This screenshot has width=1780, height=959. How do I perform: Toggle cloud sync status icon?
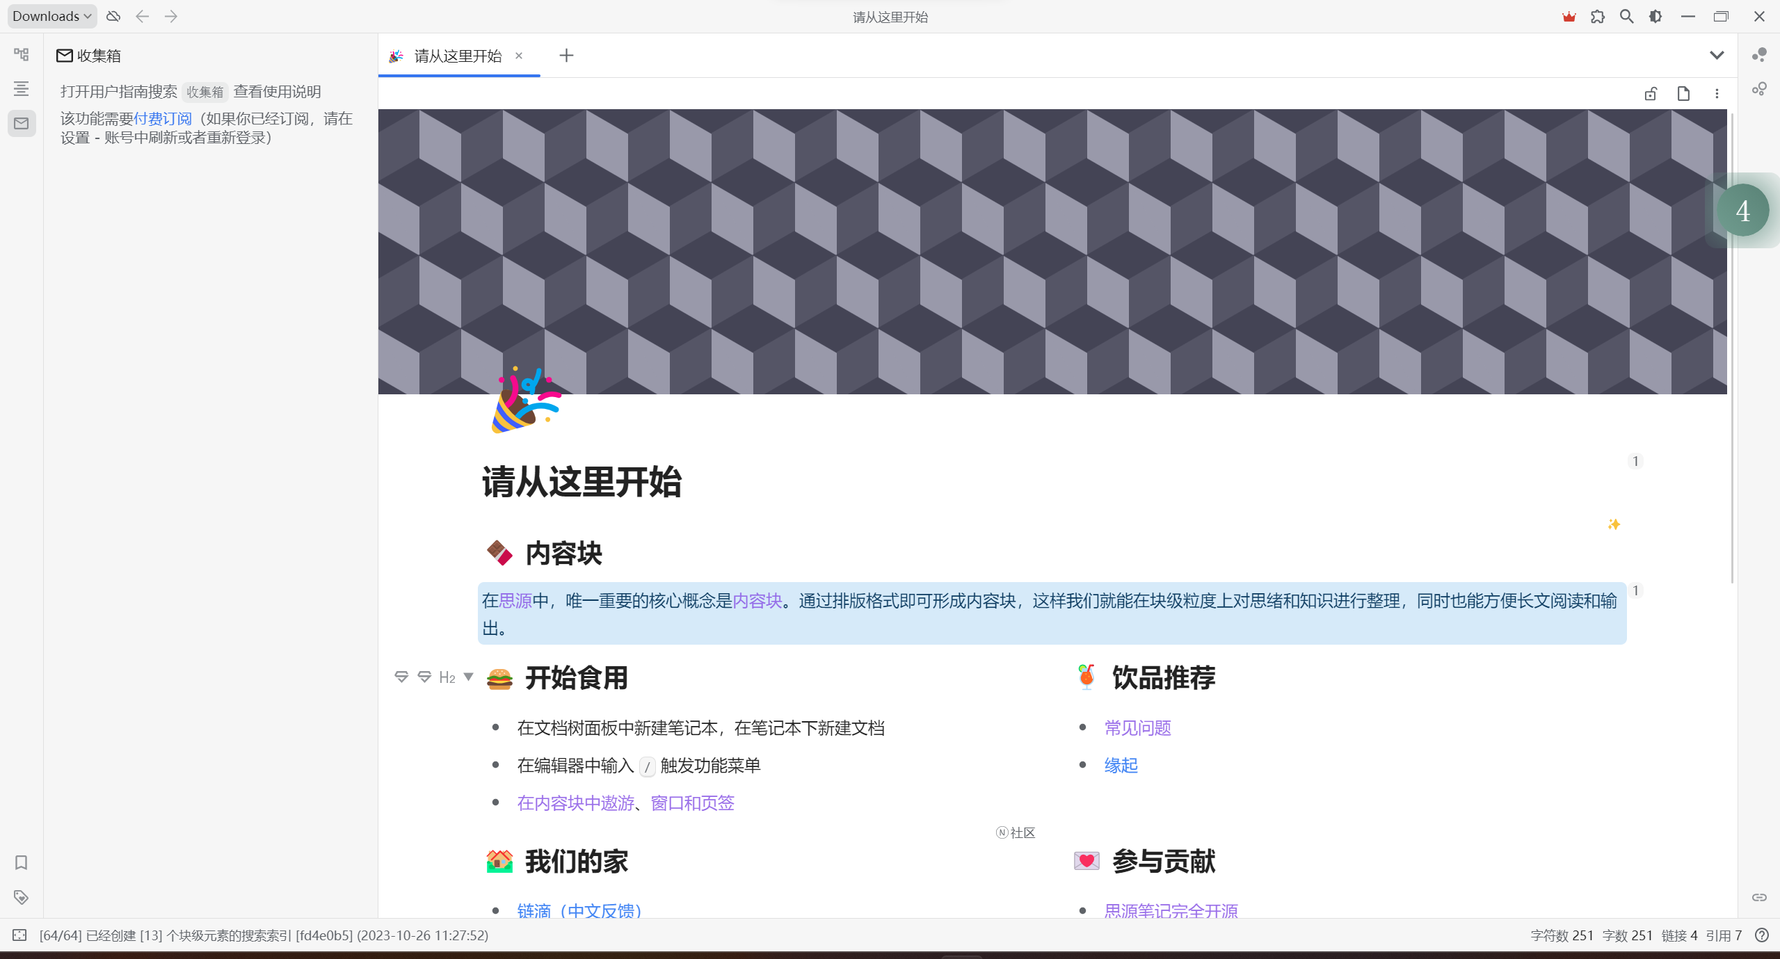click(x=113, y=17)
